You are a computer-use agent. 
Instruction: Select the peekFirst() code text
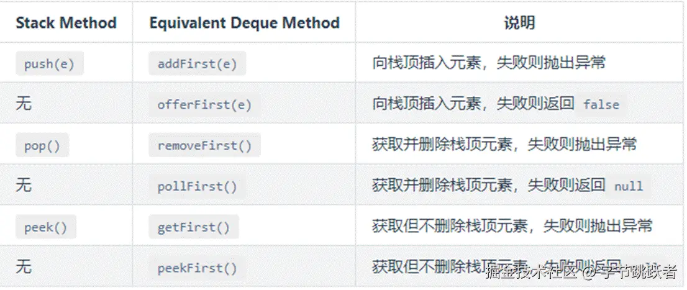click(x=197, y=268)
